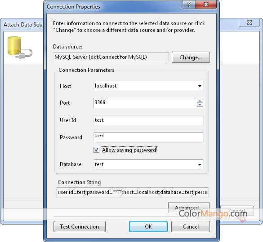
Task: Click the Connection String text box
Action: coord(133,192)
